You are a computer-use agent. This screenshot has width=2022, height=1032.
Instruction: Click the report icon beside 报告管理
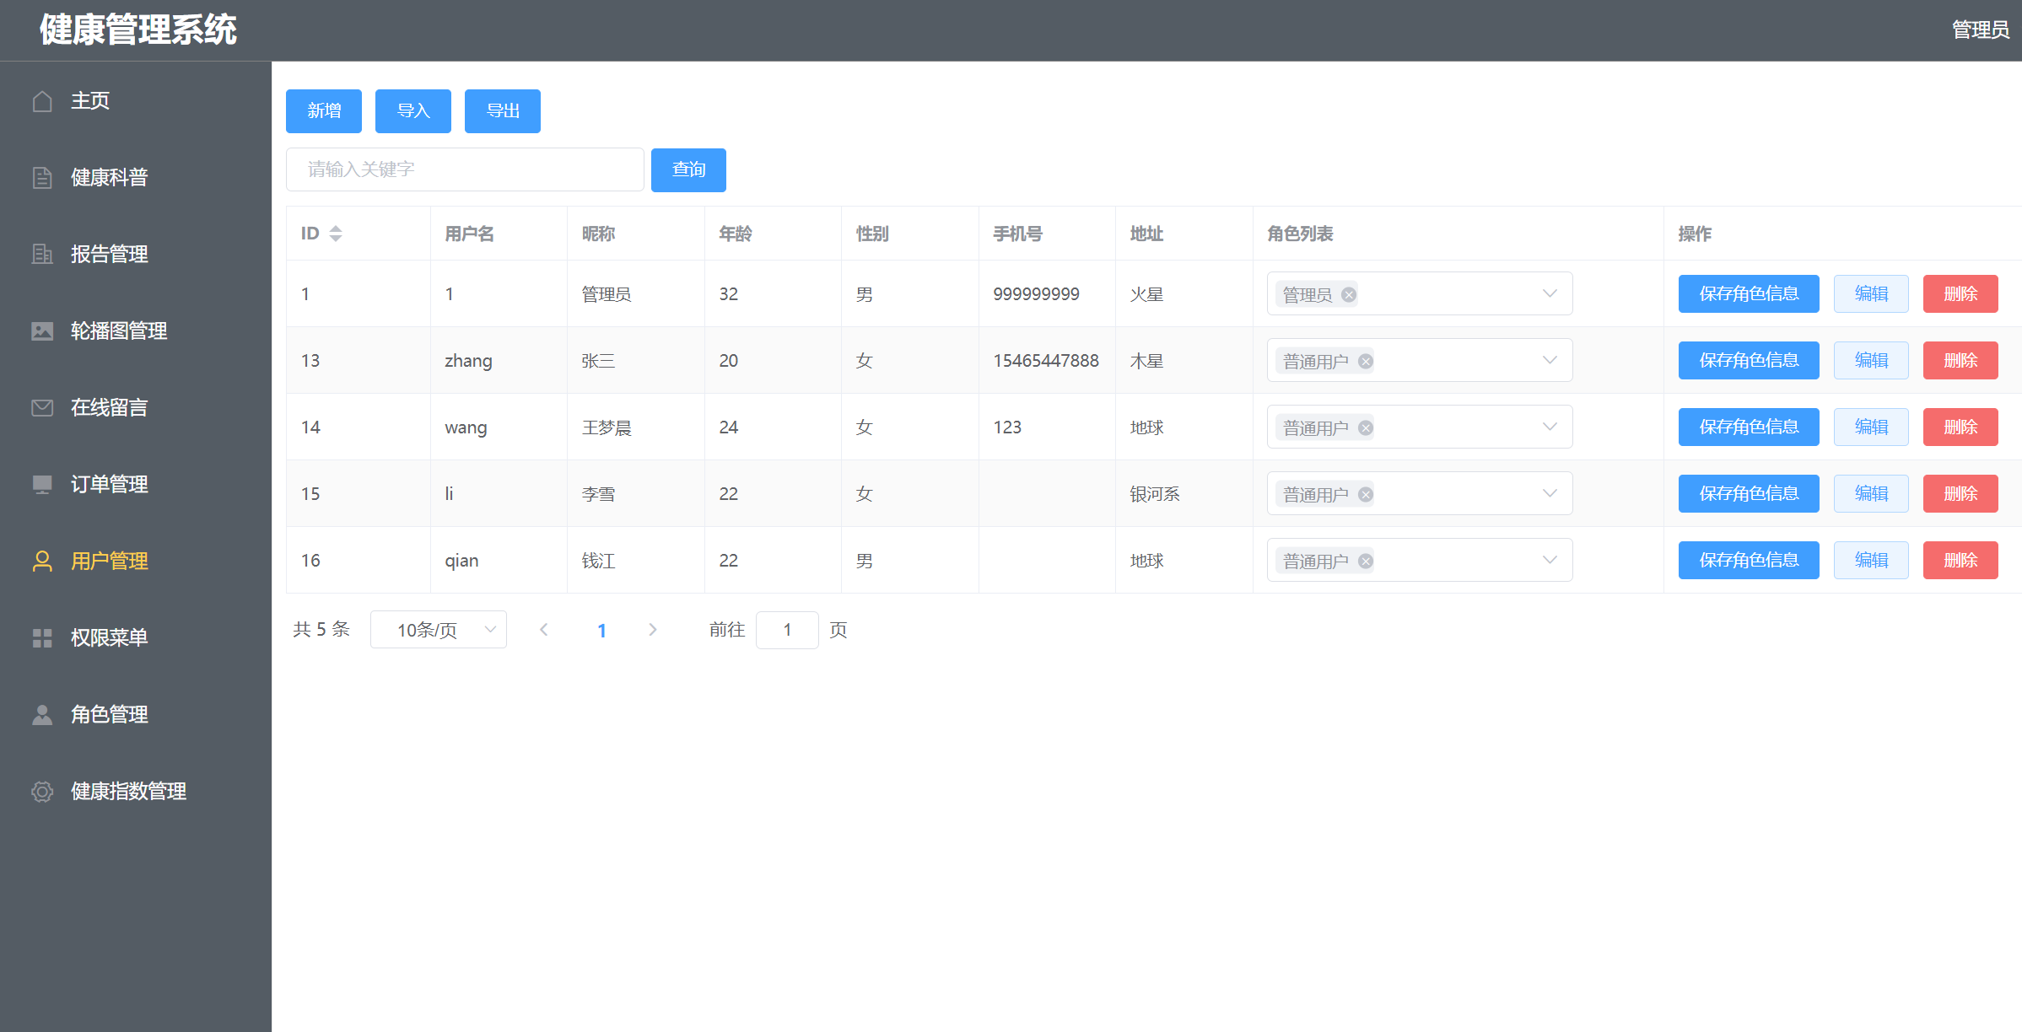tap(42, 255)
